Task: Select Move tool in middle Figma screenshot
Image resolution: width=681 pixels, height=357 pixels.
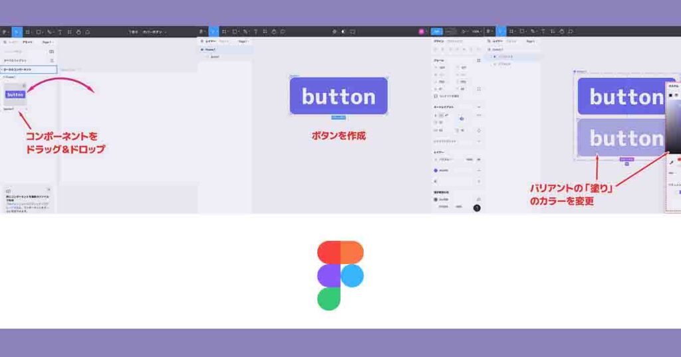Action: (213, 32)
